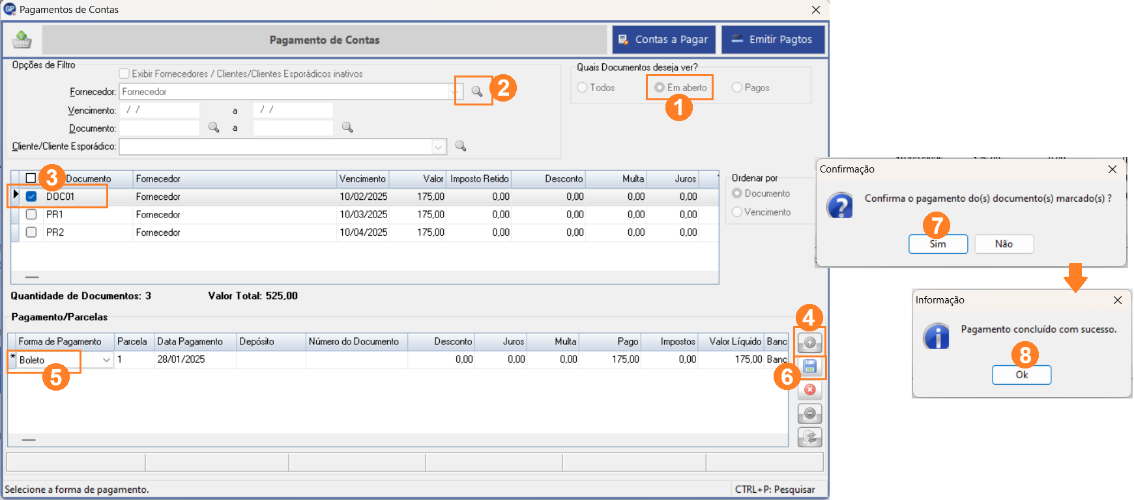Check the PR2 row checkbox
This screenshot has height=500, width=1134.
point(31,232)
